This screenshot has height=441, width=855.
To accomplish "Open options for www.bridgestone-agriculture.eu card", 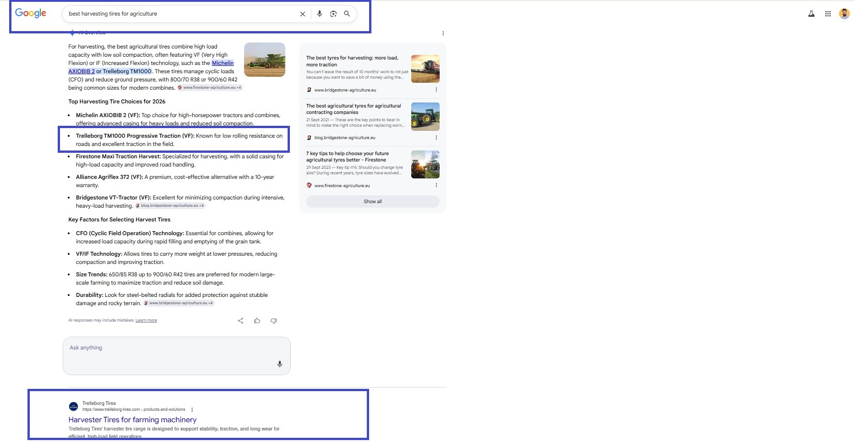I will (x=436, y=90).
